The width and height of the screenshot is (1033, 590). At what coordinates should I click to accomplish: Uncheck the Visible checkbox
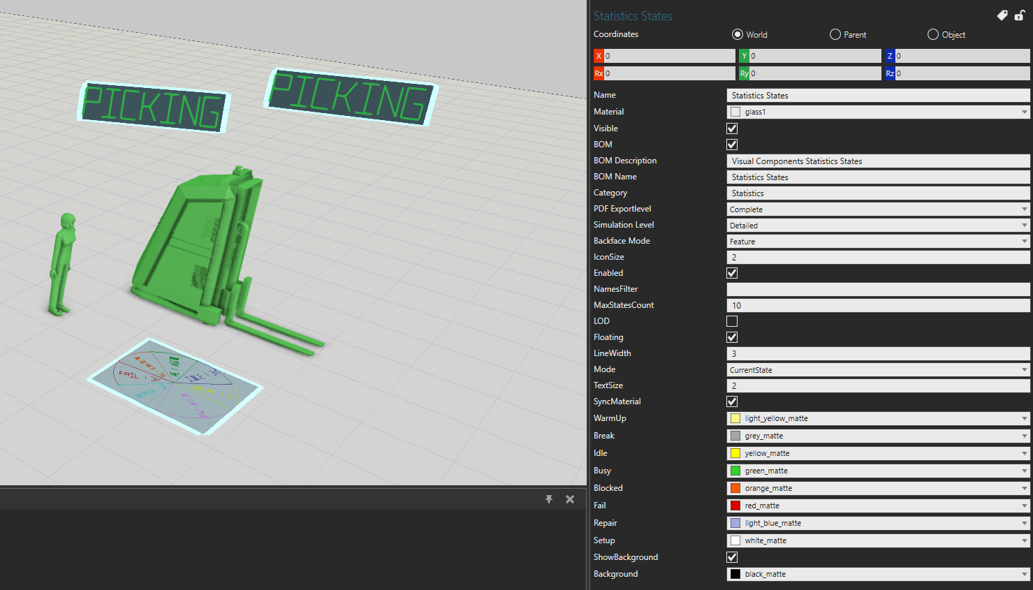coord(732,128)
